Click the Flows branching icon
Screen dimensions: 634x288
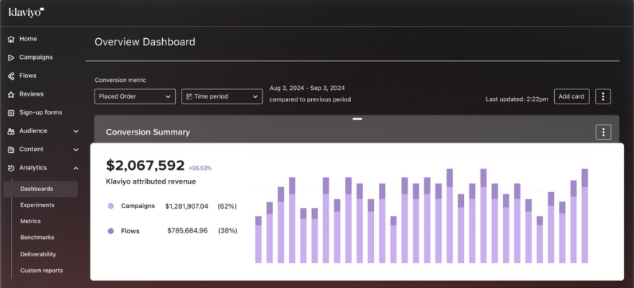coord(11,76)
